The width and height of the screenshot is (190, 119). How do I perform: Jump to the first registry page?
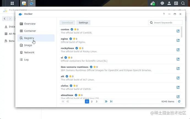point(63,101)
